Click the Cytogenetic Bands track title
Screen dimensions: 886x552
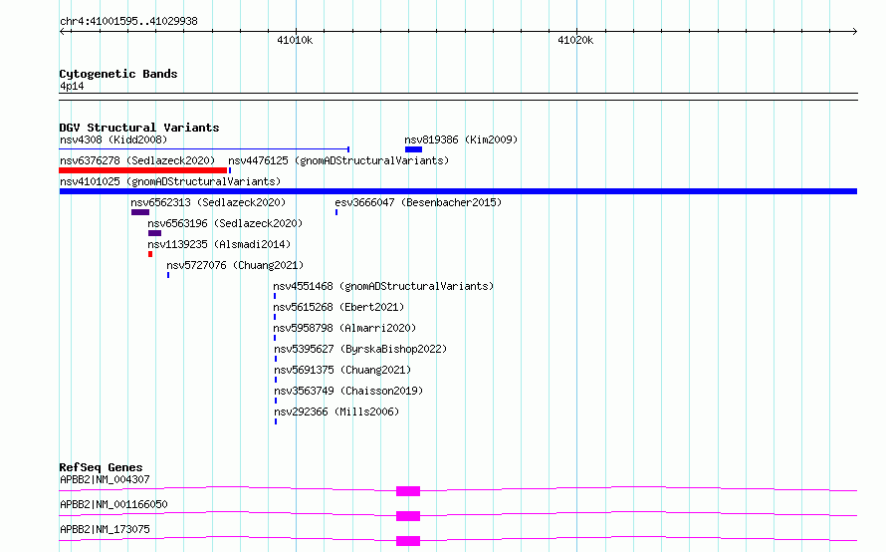tap(118, 74)
